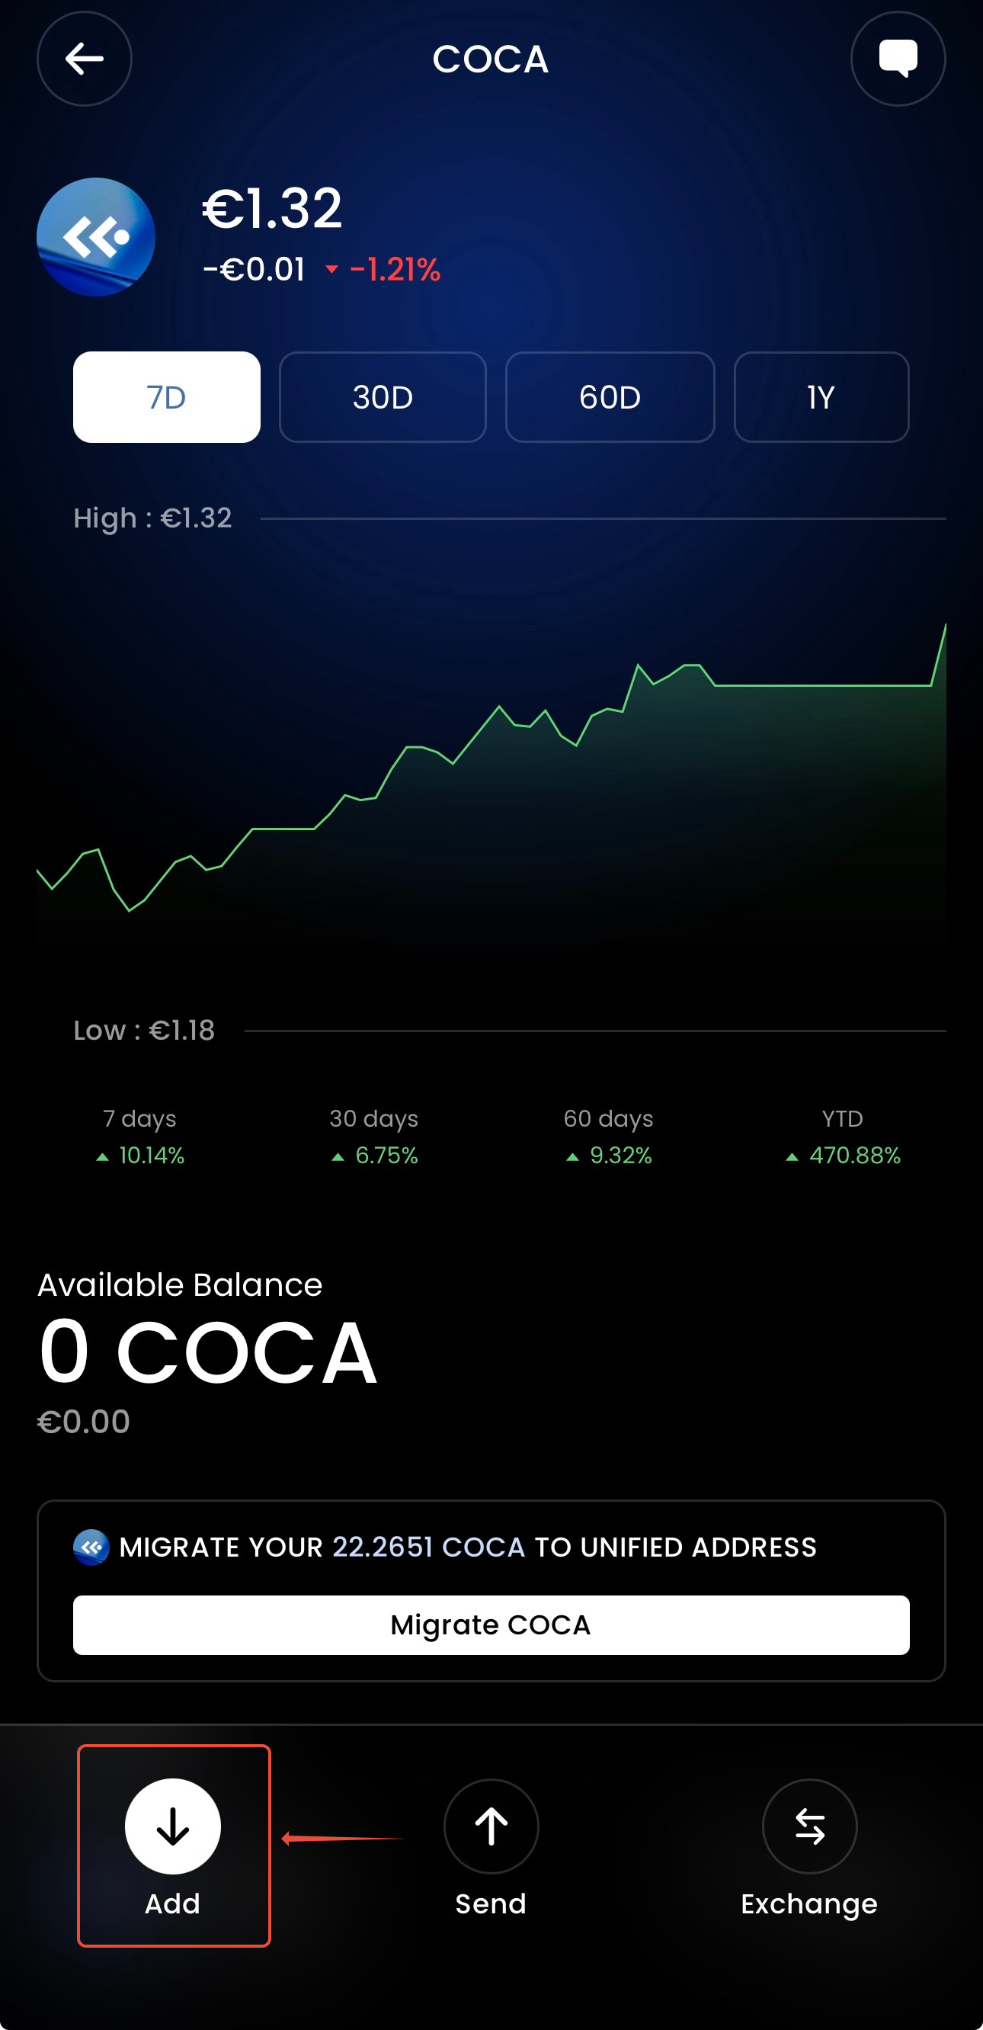Go back using the left arrow icon

[x=85, y=59]
